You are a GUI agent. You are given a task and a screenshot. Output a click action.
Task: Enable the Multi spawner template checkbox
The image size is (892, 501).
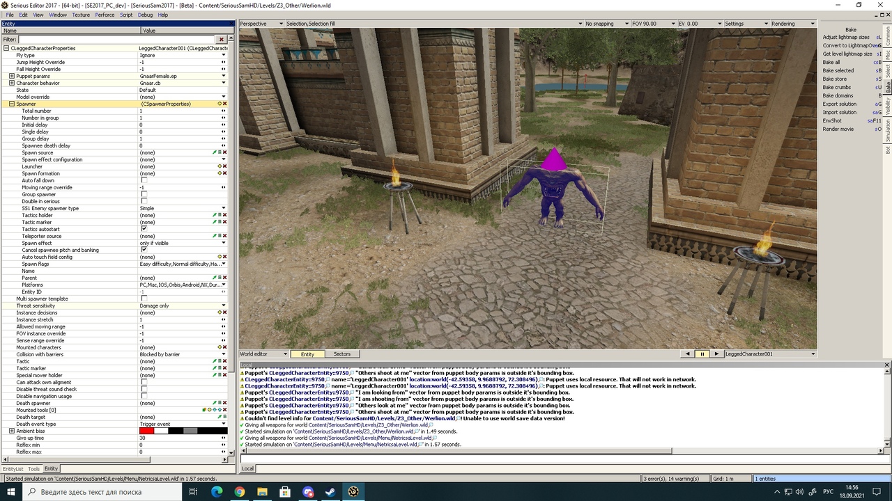tap(144, 299)
